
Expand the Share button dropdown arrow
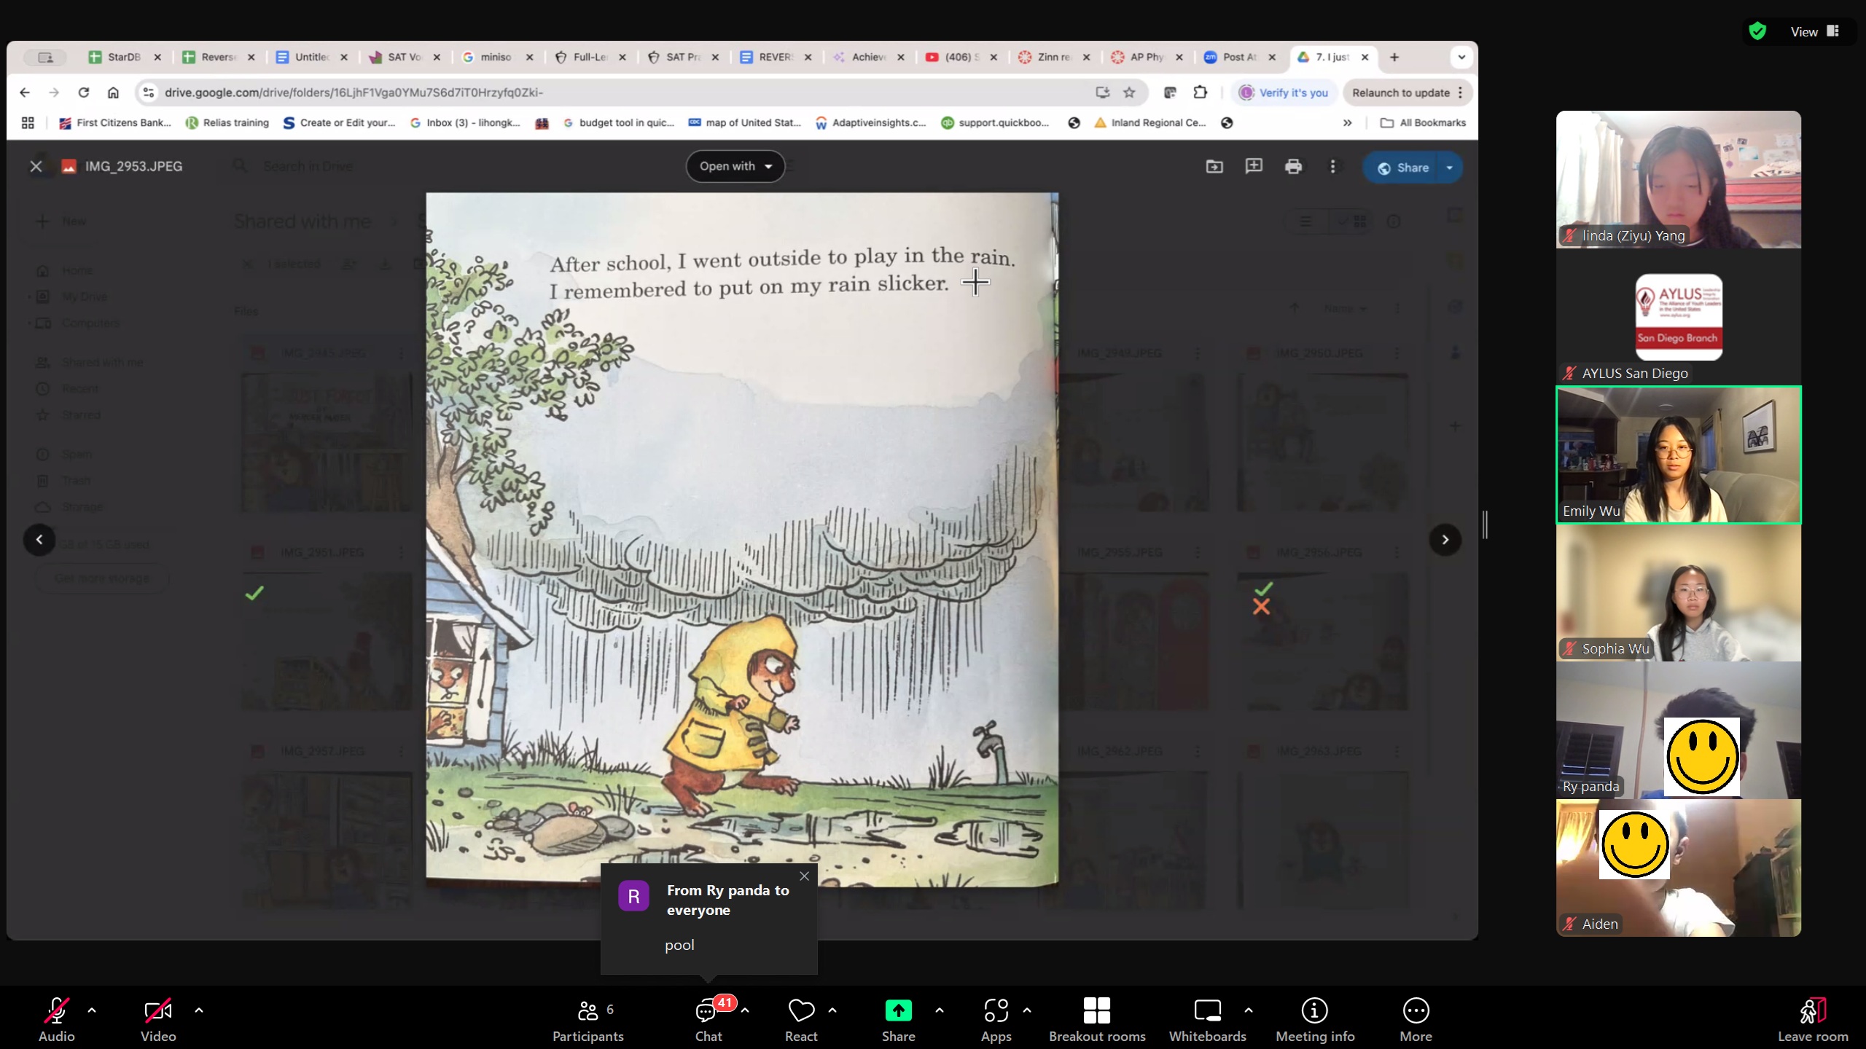[1450, 168]
